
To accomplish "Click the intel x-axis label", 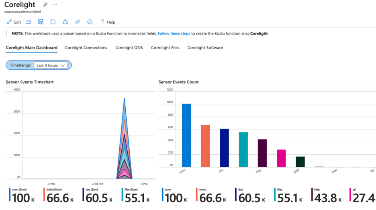I will click(x=334, y=171).
